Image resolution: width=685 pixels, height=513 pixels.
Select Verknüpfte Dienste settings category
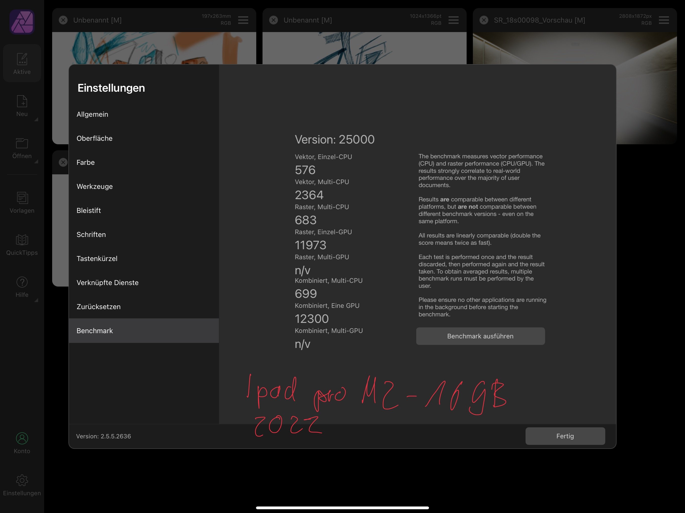[144, 283]
